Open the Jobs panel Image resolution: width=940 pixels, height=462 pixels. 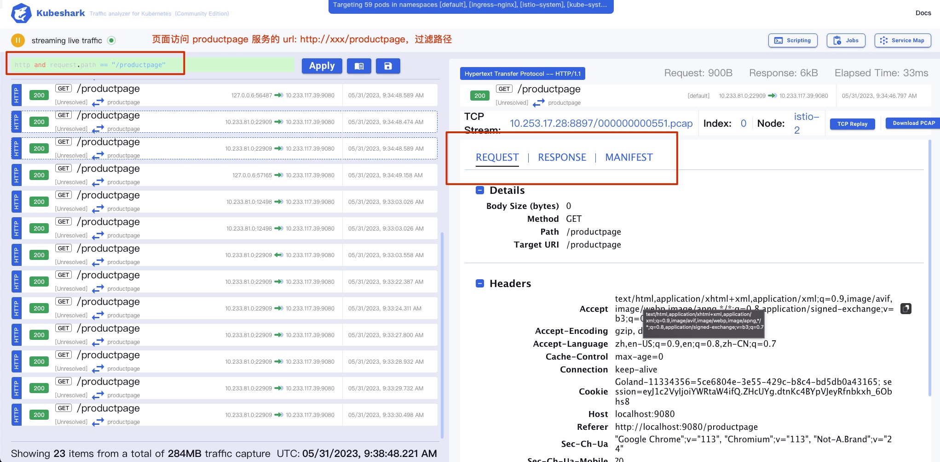[846, 40]
